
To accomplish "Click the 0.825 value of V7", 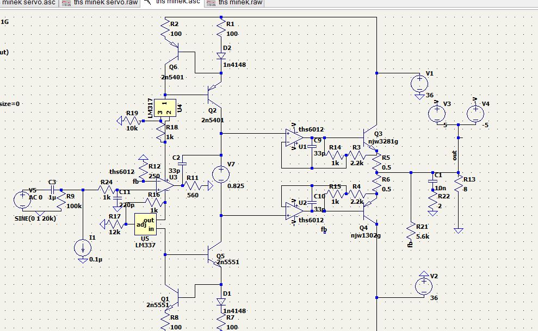I will pos(236,186).
